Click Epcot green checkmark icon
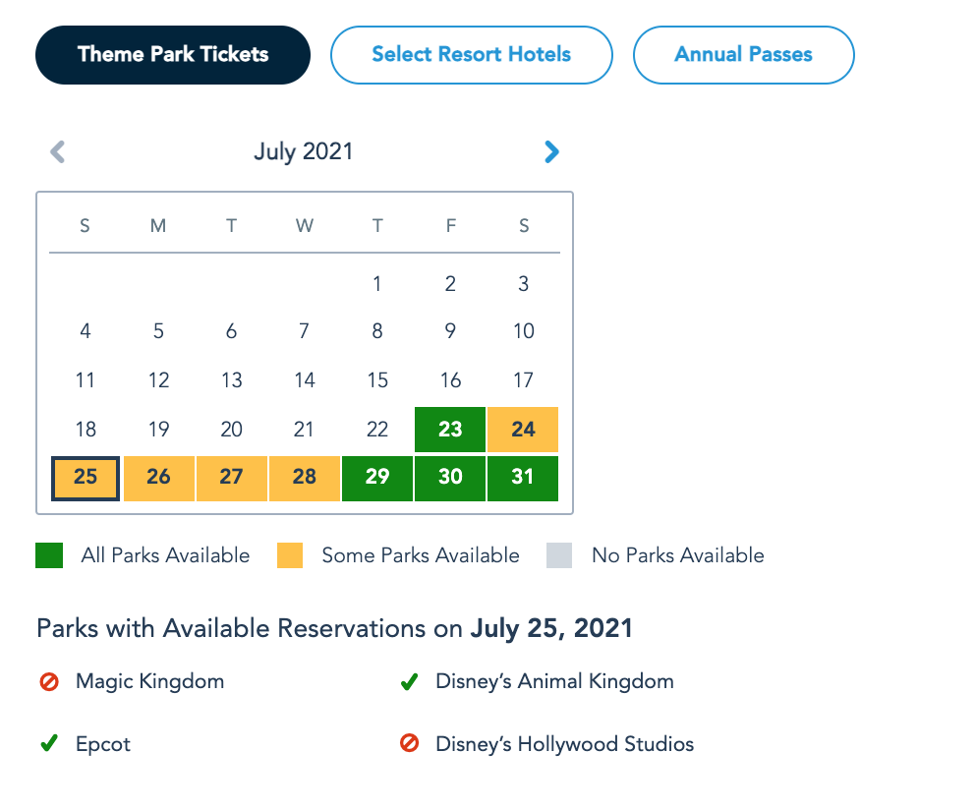This screenshot has width=975, height=810. 49,744
